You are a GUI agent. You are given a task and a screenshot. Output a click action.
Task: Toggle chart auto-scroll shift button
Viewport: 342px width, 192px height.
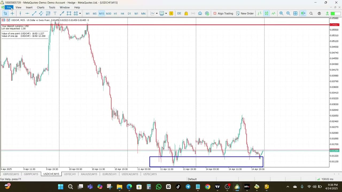[303, 13]
